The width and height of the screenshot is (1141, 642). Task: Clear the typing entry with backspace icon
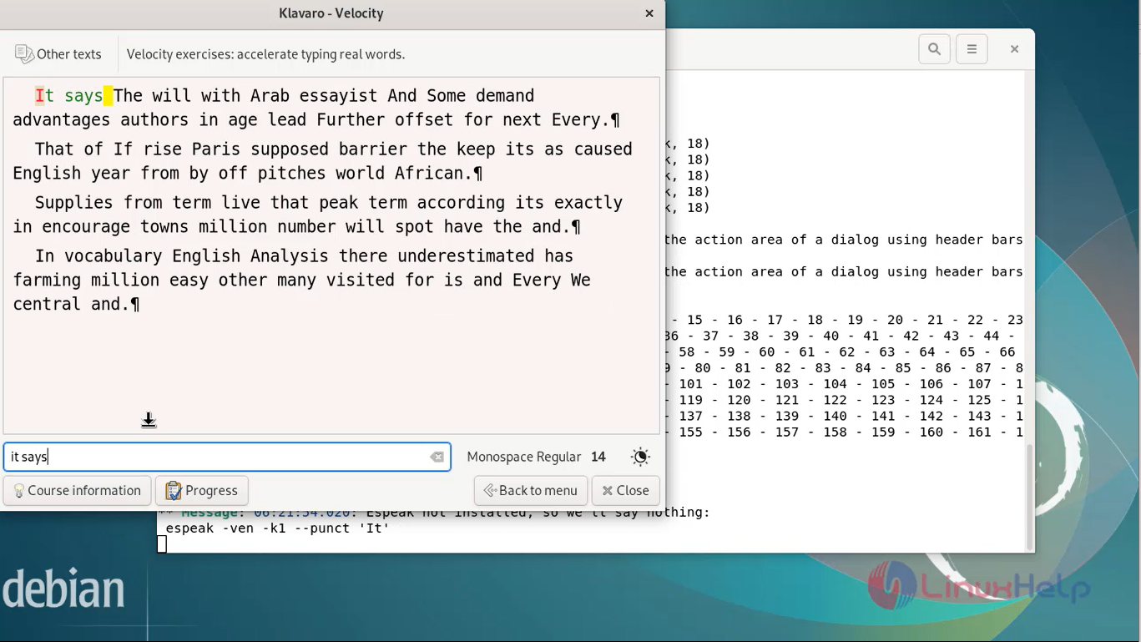tap(437, 457)
